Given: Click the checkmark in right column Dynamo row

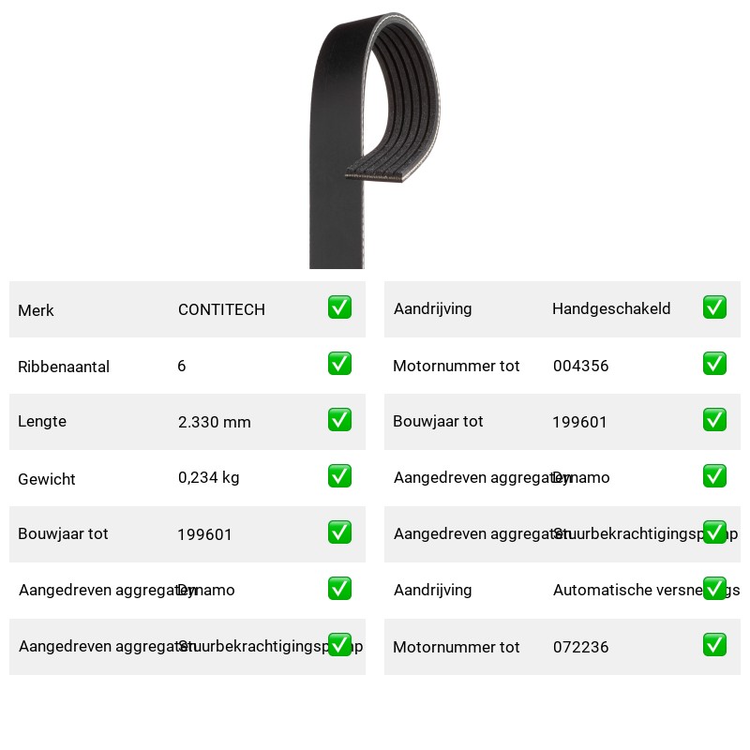Looking at the screenshot, I should [x=714, y=476].
